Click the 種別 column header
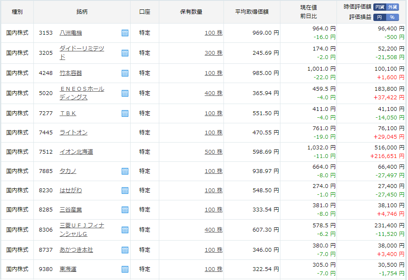Screen dimensions: 408x280 click(x=17, y=12)
